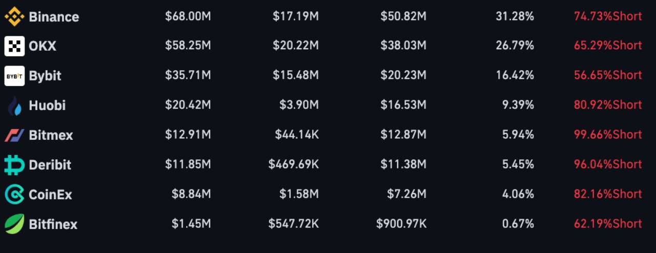This screenshot has width=656, height=253.
Task: Click the Bitmex exchange logo icon
Action: pos(14,136)
